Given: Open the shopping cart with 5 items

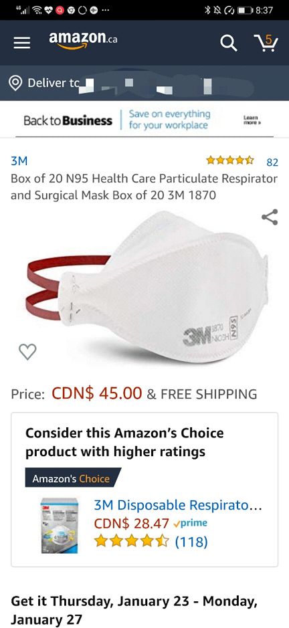Looking at the screenshot, I should point(266,42).
